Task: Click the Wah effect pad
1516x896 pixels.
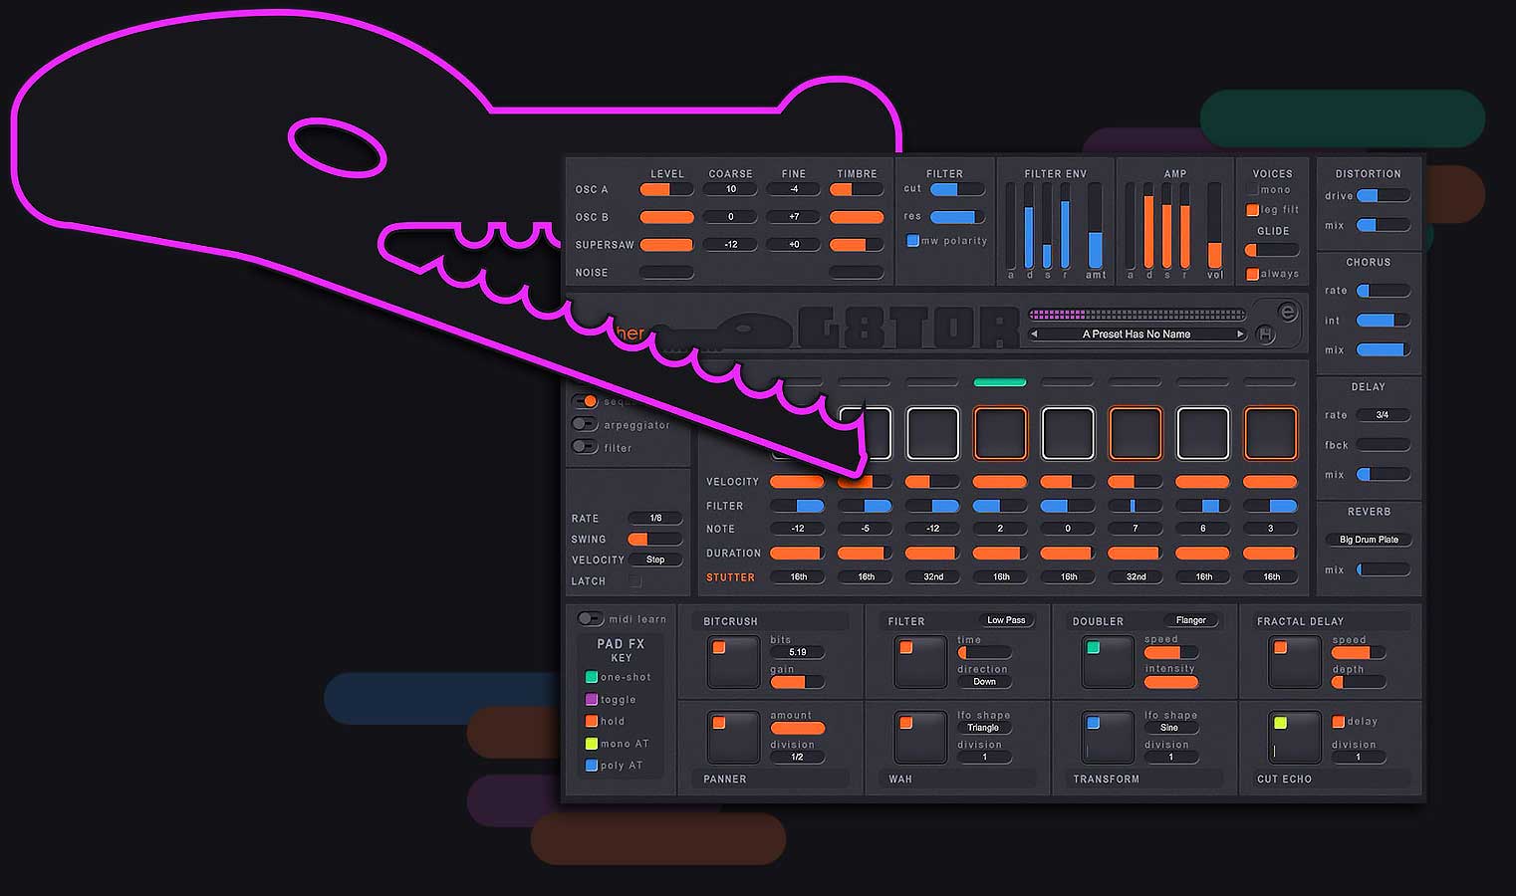Action: point(919,737)
